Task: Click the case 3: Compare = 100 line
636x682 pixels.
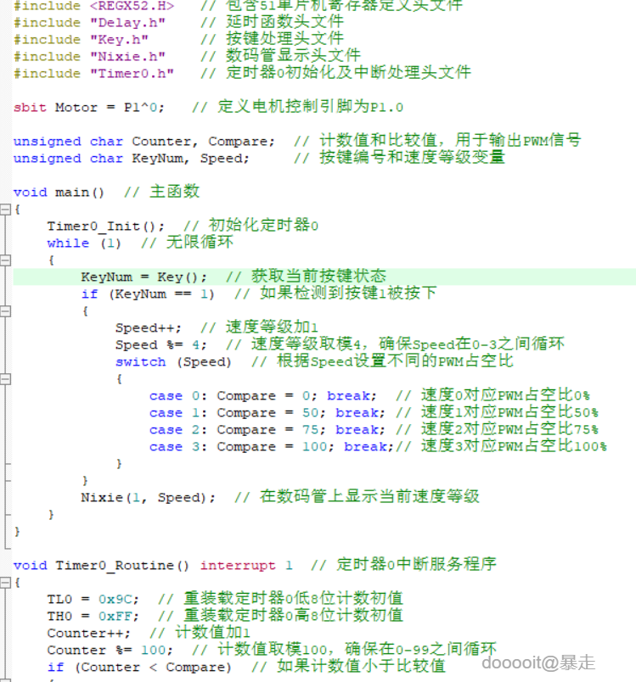Action: [x=272, y=447]
